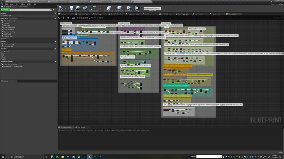Image resolution: width=284 pixels, height=159 pixels.
Task: Focus the My Blueprint search field
Action: pyautogui.click(x=30, y=10)
